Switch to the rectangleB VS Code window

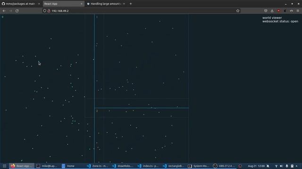174,166
